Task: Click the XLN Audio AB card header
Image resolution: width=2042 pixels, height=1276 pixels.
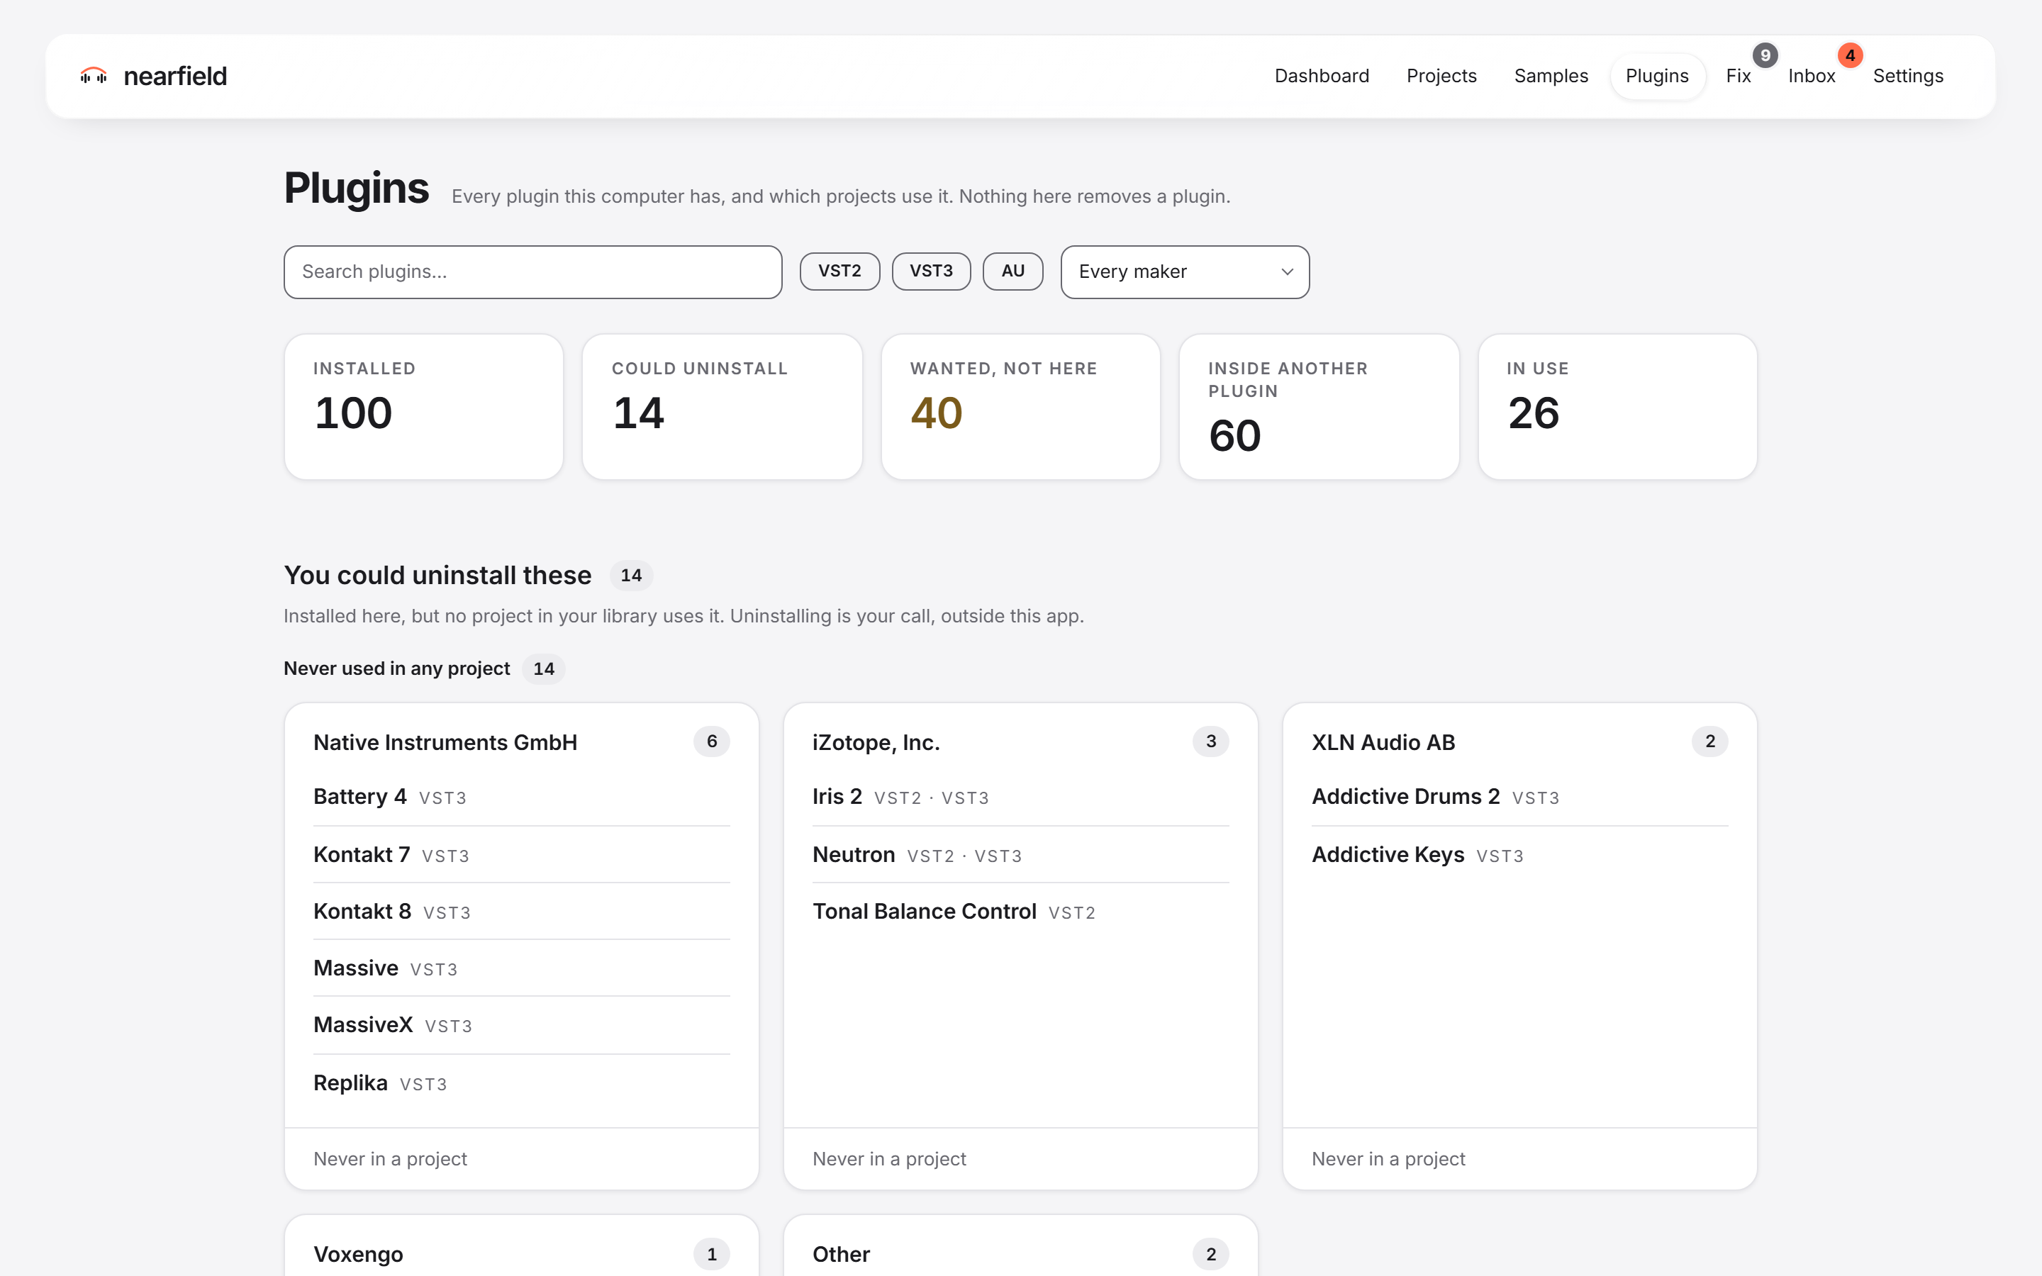Action: click(1519, 743)
